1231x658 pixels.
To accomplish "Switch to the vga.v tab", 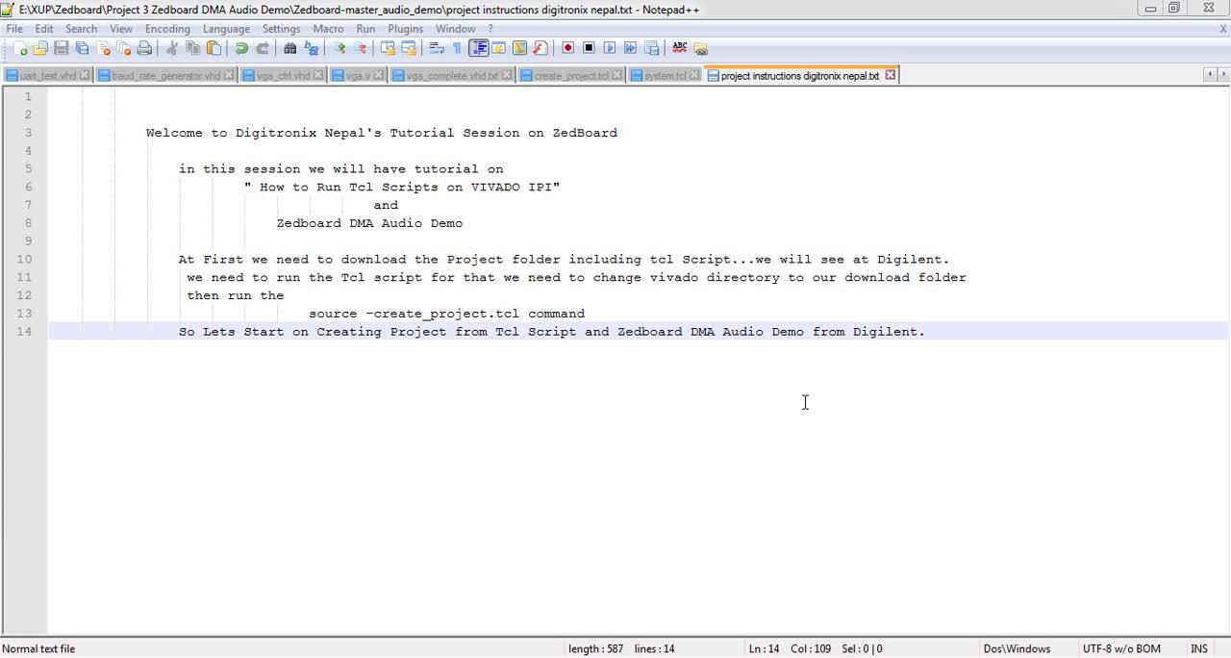I will coord(358,75).
